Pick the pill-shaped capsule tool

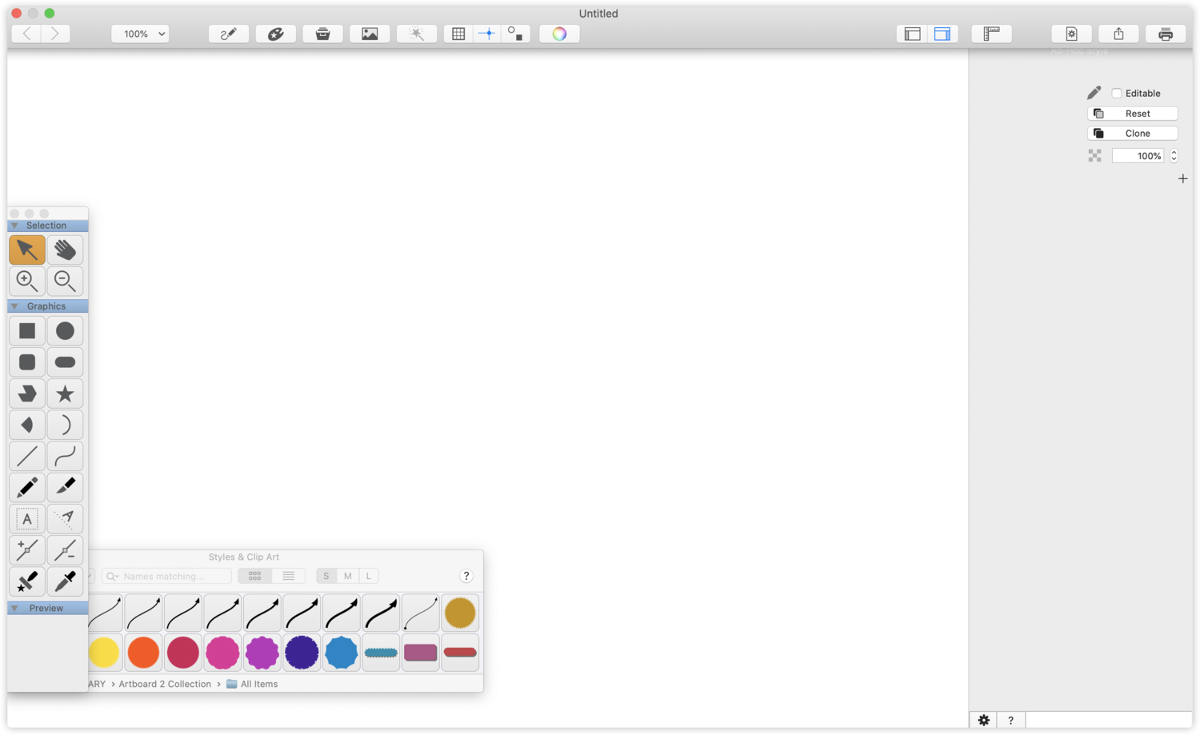(65, 362)
